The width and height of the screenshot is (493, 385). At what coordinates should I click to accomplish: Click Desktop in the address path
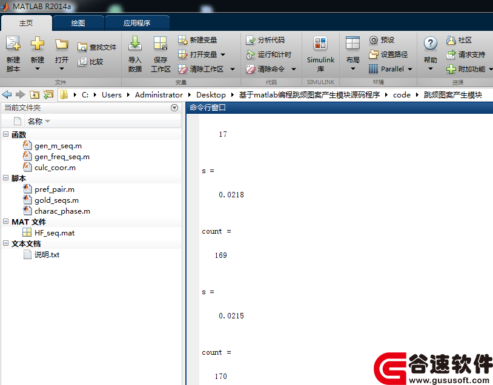click(x=211, y=95)
